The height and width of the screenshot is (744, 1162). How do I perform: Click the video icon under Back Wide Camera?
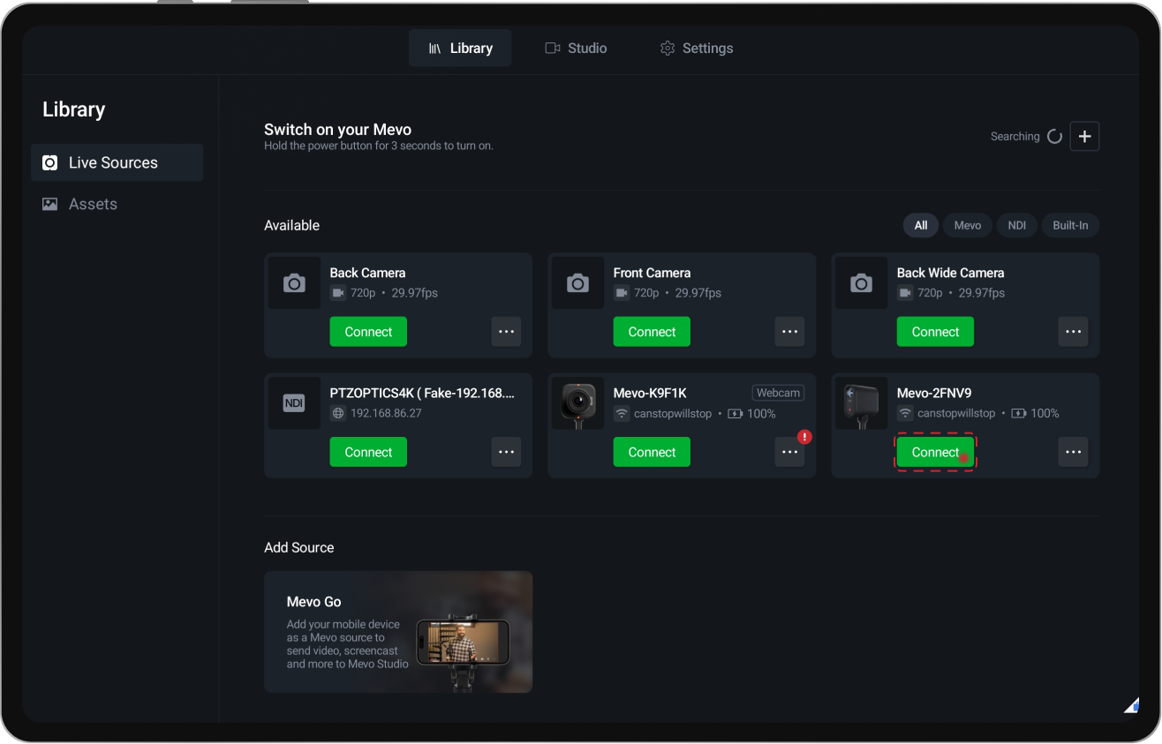tap(904, 293)
